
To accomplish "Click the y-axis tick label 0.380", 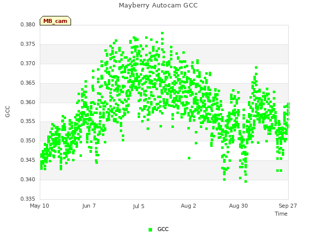I will click(28, 24).
